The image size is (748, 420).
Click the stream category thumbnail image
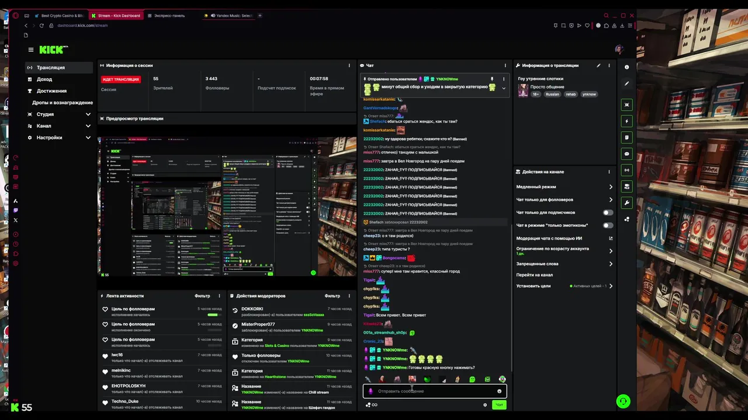[x=523, y=90]
